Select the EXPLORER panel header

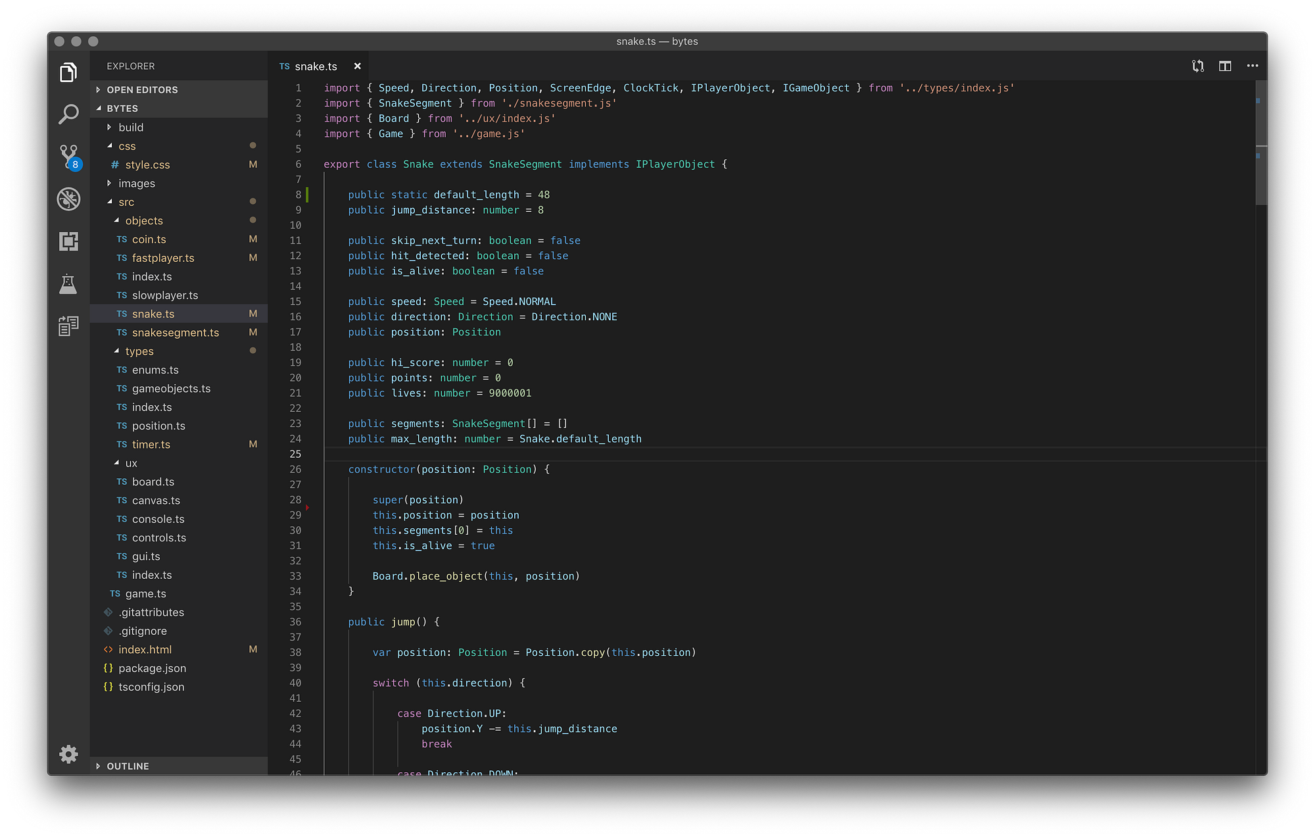coord(130,66)
